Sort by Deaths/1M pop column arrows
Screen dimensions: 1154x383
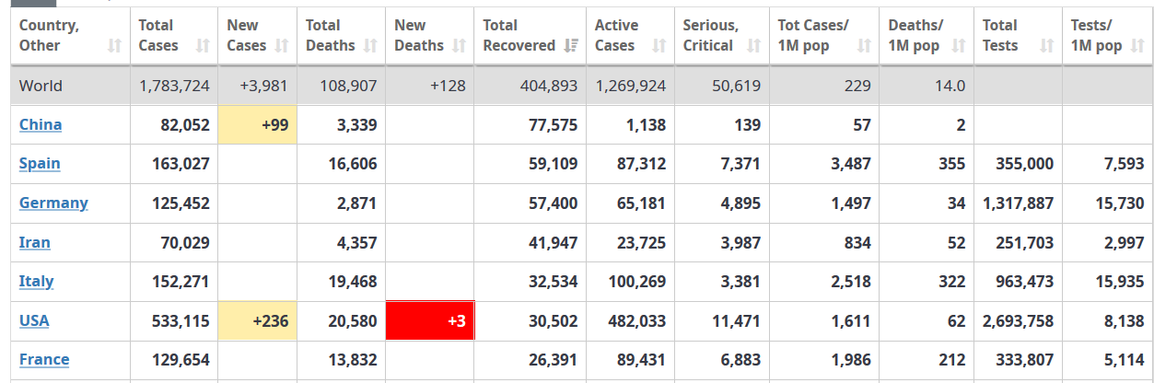[959, 45]
